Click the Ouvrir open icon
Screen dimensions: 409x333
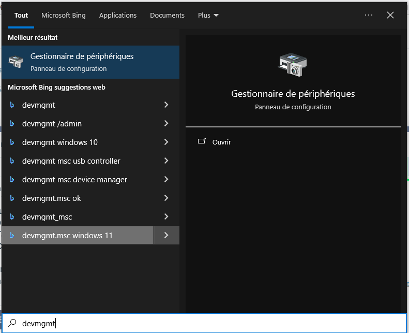(x=202, y=141)
